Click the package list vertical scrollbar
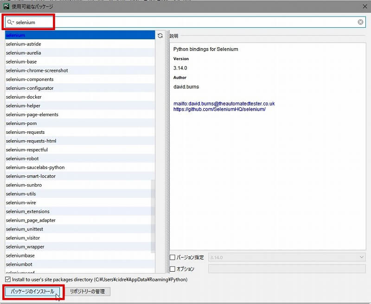The height and width of the screenshot is (304, 371). pyautogui.click(x=153, y=216)
